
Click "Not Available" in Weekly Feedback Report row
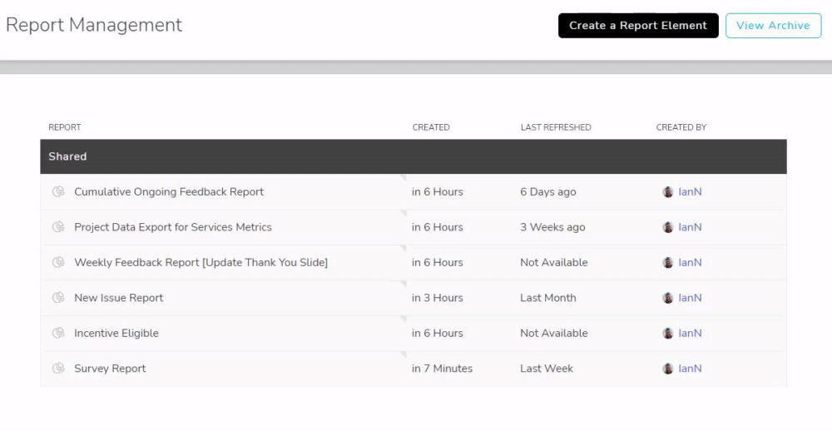(x=554, y=262)
